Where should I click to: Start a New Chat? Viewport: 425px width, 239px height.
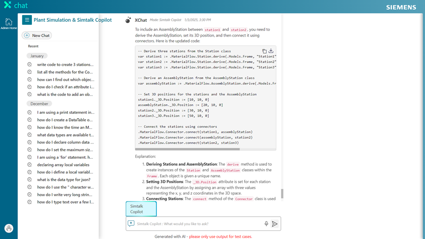(37, 35)
